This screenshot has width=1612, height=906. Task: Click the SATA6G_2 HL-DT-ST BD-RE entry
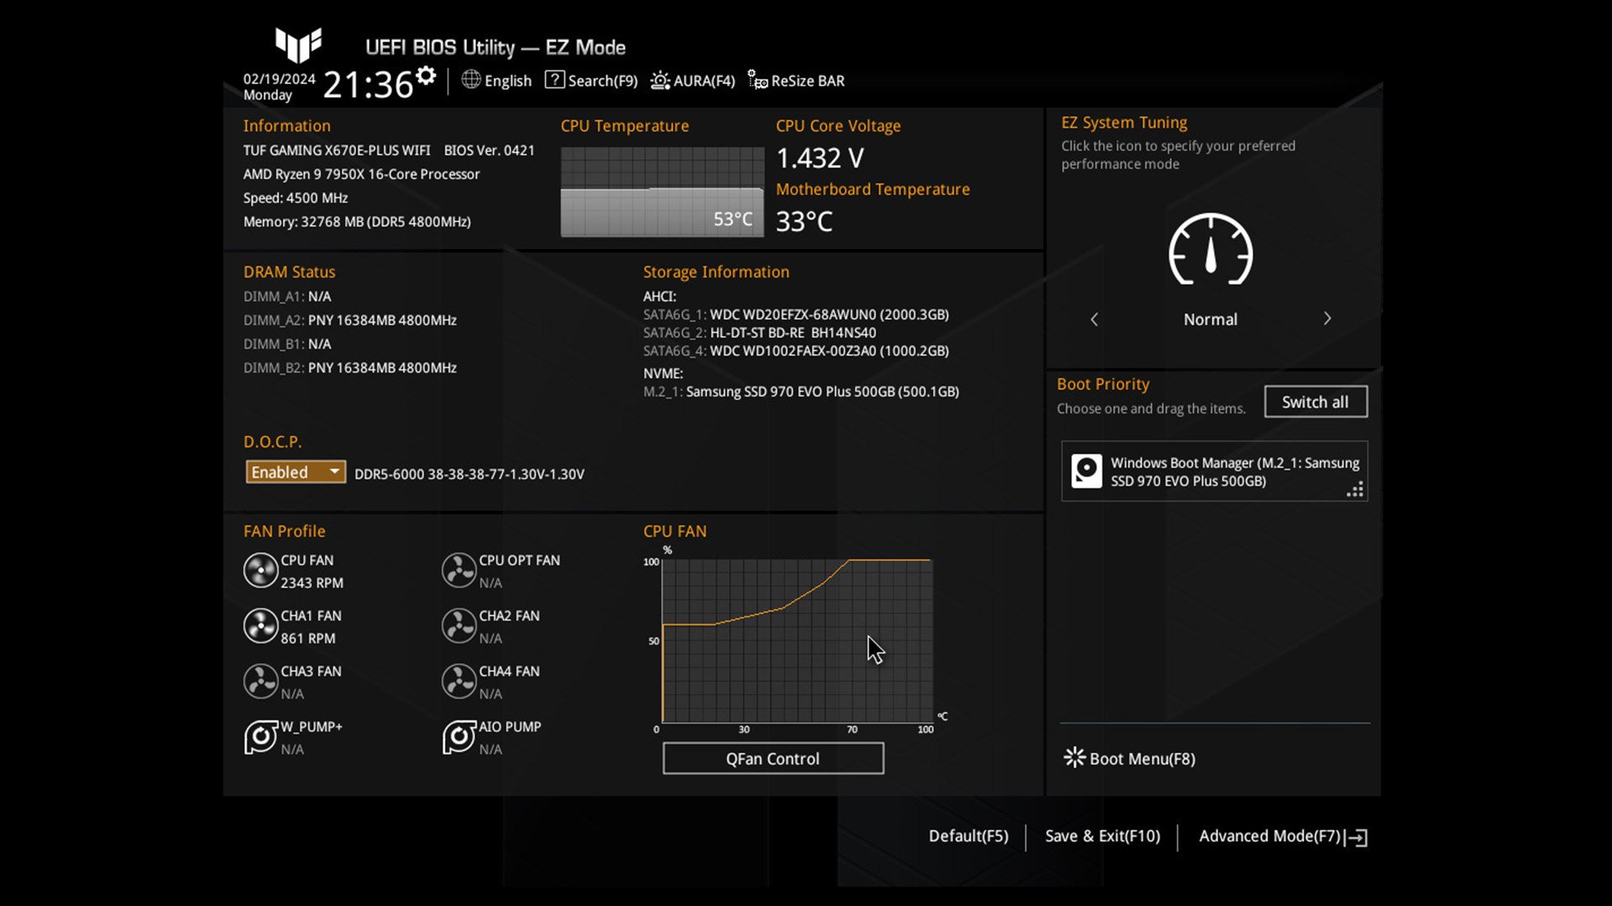pos(760,333)
